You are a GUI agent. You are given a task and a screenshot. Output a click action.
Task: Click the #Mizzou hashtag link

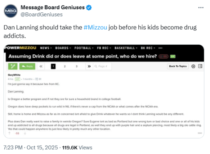click(95, 27)
